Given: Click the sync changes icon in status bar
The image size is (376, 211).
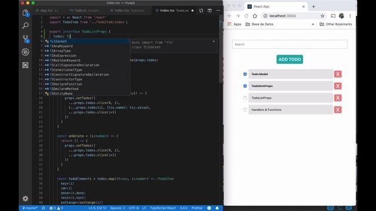Looking at the screenshot, I should [x=43, y=208].
